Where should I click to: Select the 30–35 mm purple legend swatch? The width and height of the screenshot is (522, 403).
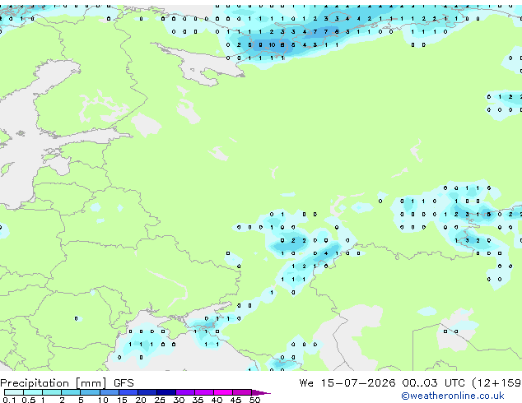point(185,392)
